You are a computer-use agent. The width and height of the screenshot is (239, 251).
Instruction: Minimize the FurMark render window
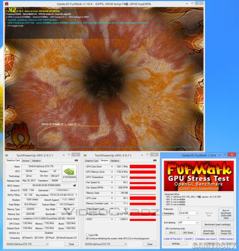click(187, 3)
